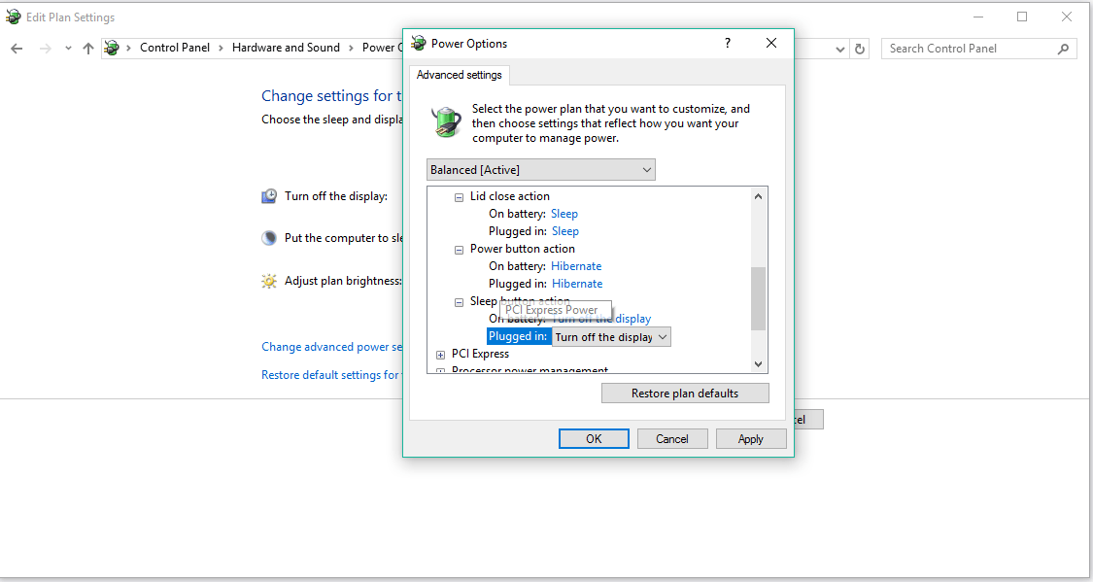Image resolution: width=1093 pixels, height=582 pixels.
Task: Open Plugged in Turn off the display dropdown
Action: click(x=611, y=336)
